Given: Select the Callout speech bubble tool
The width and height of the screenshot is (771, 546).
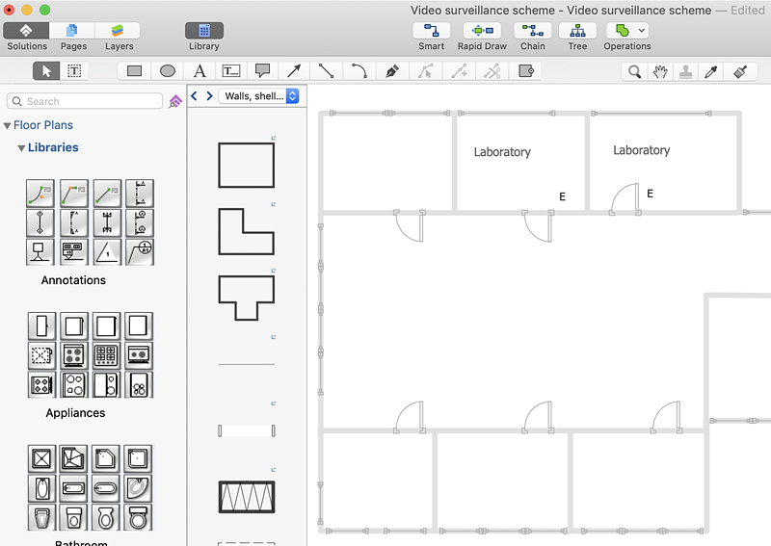Looking at the screenshot, I should [x=262, y=71].
